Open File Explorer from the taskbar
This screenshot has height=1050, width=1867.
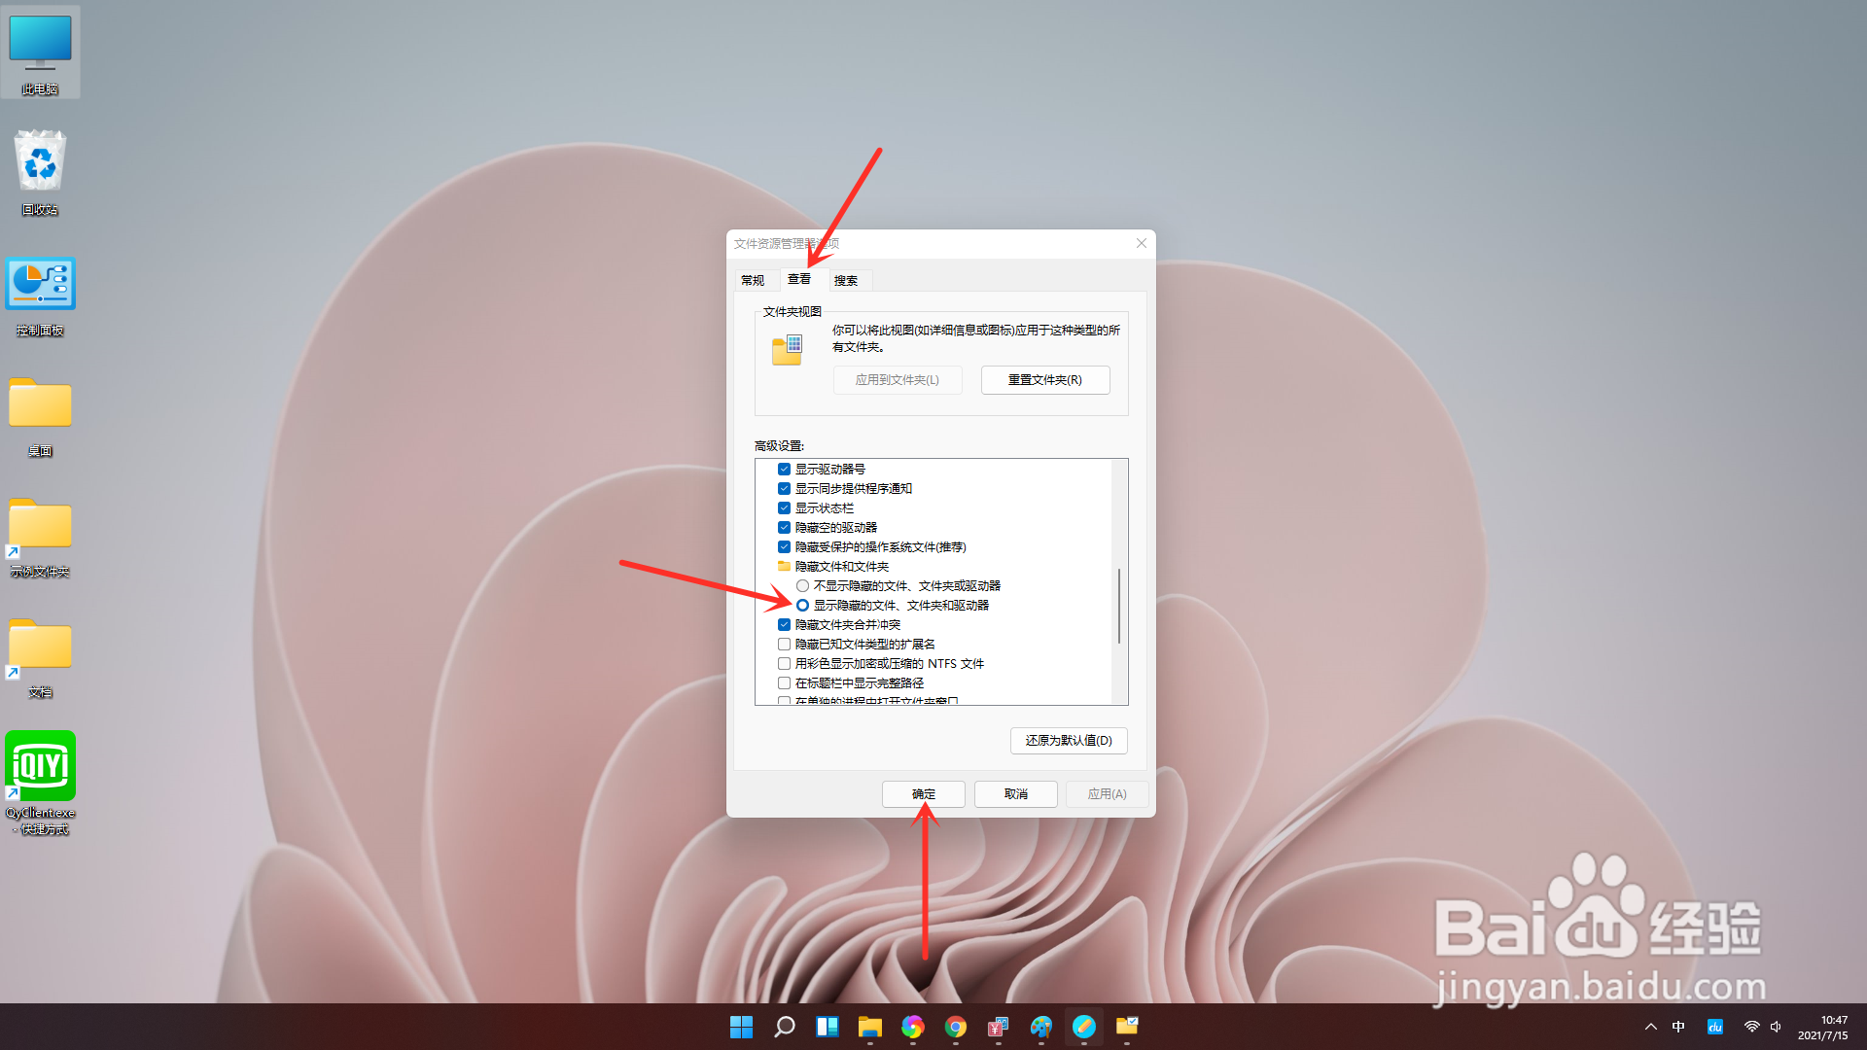[869, 1028]
